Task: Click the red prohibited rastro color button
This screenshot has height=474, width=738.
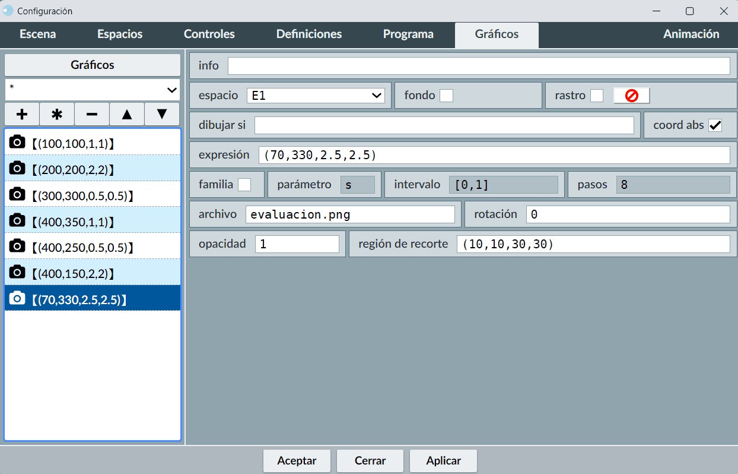Action: tap(631, 96)
